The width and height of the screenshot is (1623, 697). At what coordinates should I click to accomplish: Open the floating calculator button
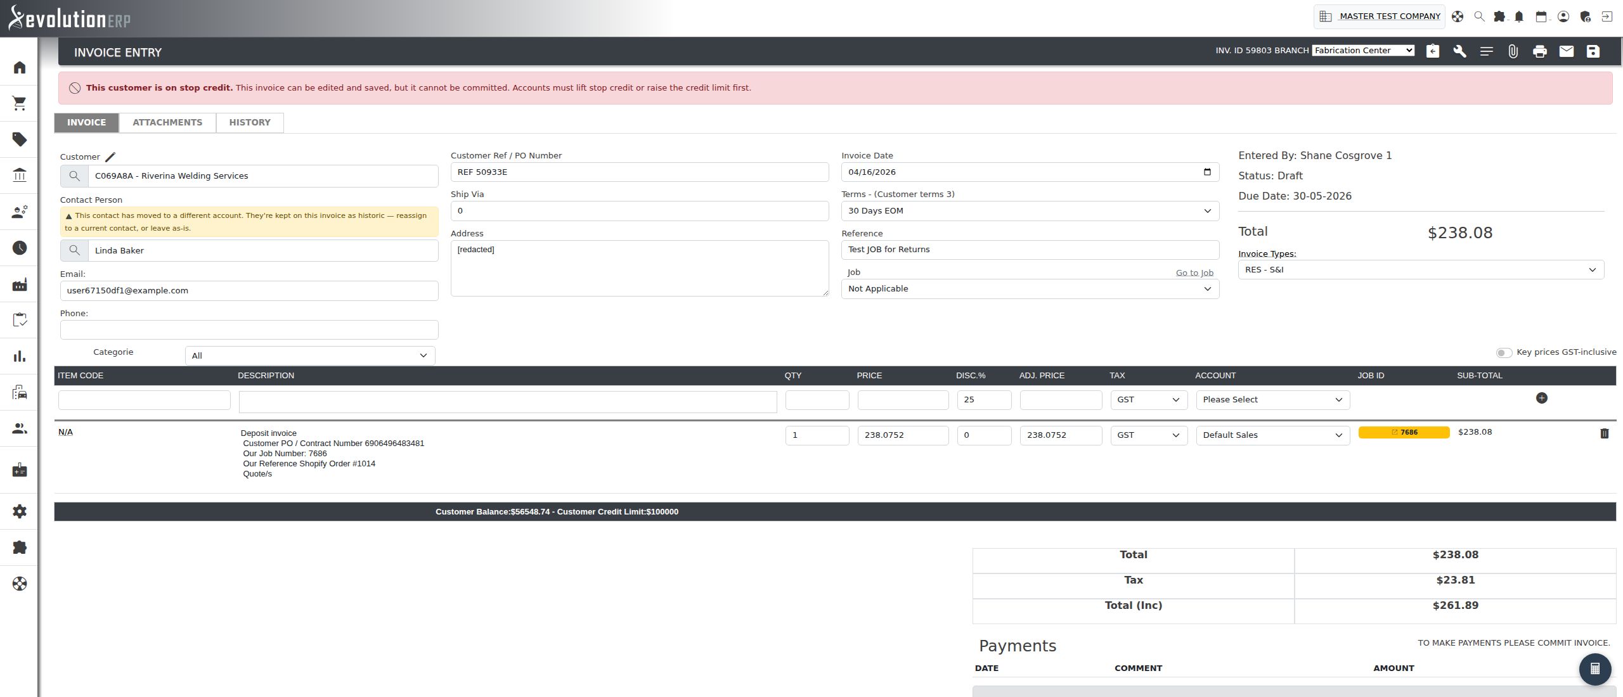pyautogui.click(x=1594, y=668)
